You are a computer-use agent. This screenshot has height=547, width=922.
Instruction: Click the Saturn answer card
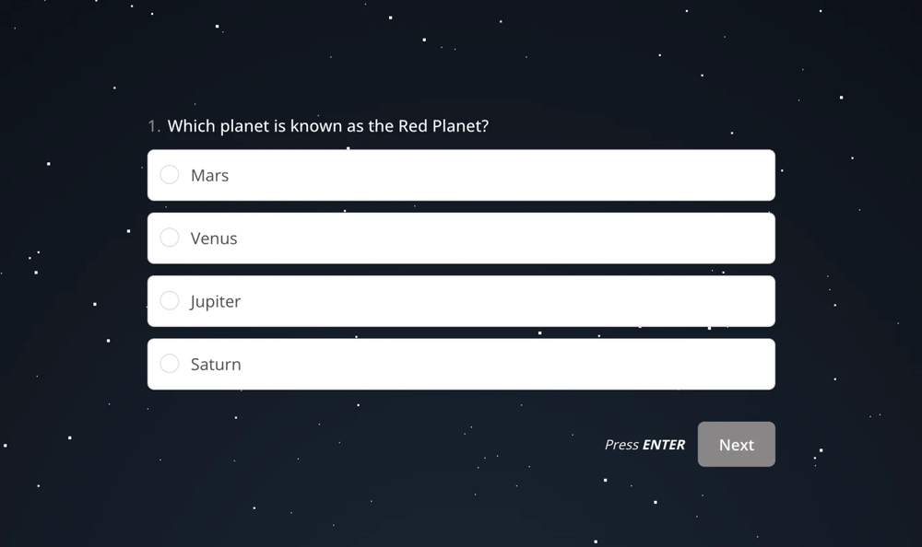coord(461,364)
